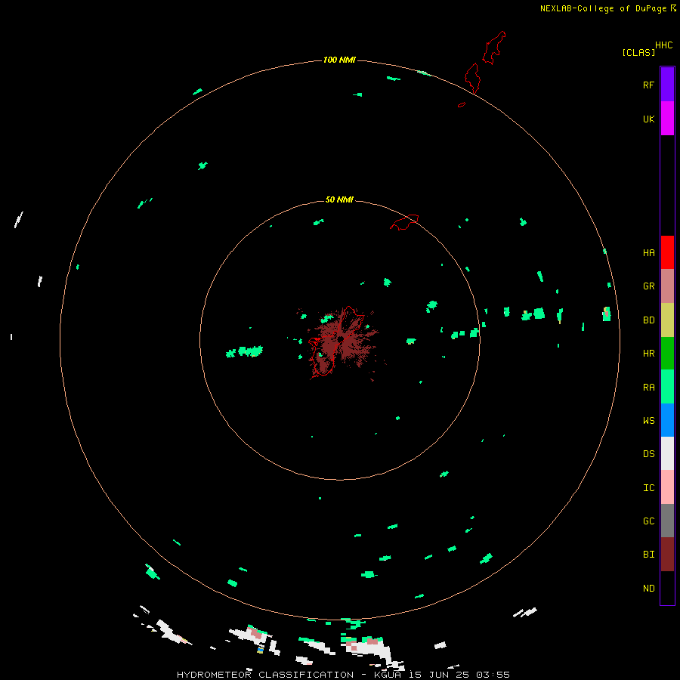Click the 'HHC' product code text
This screenshot has width=680, height=680.
click(x=663, y=45)
